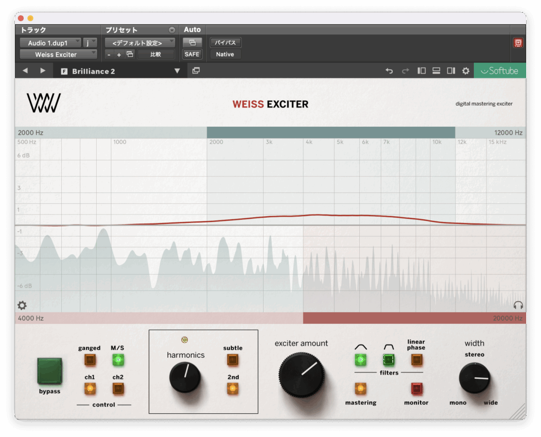This screenshot has width=541, height=437.
Task: Click the トラック header label
Action: tap(33, 30)
